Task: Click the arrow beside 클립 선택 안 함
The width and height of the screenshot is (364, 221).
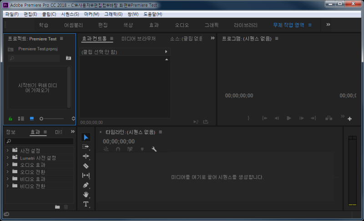Action: pyautogui.click(x=166, y=51)
